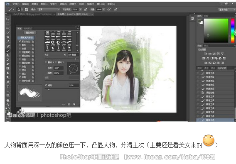Open the brush size preset picker

(22, 10)
